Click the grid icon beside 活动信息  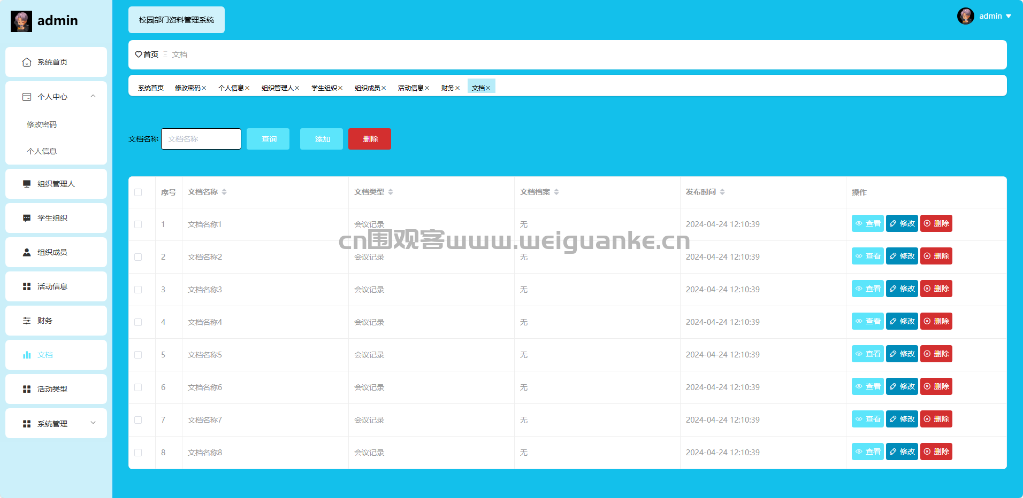pyautogui.click(x=27, y=286)
